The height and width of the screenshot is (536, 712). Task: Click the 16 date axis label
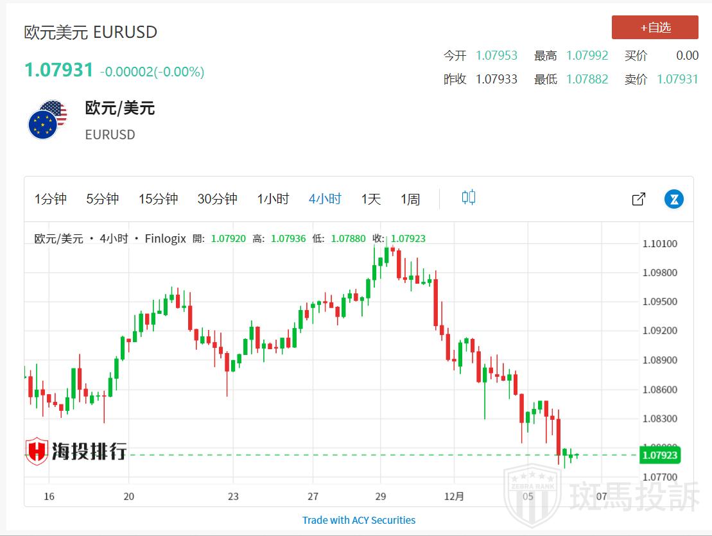pyautogui.click(x=49, y=496)
